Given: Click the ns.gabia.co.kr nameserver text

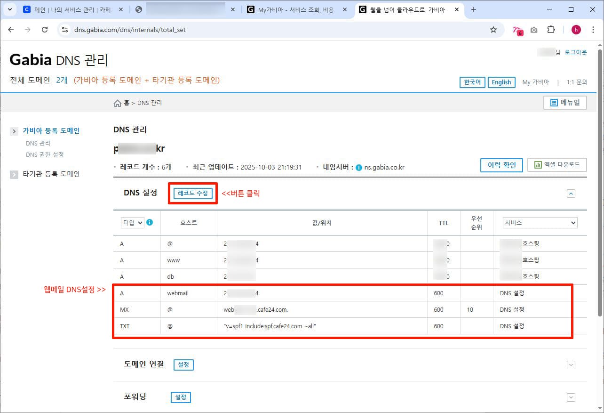Looking at the screenshot, I should (x=384, y=167).
